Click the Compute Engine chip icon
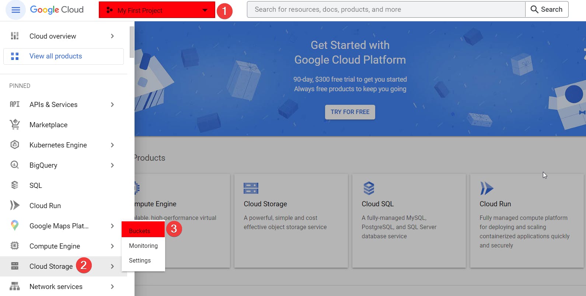 click(x=15, y=246)
